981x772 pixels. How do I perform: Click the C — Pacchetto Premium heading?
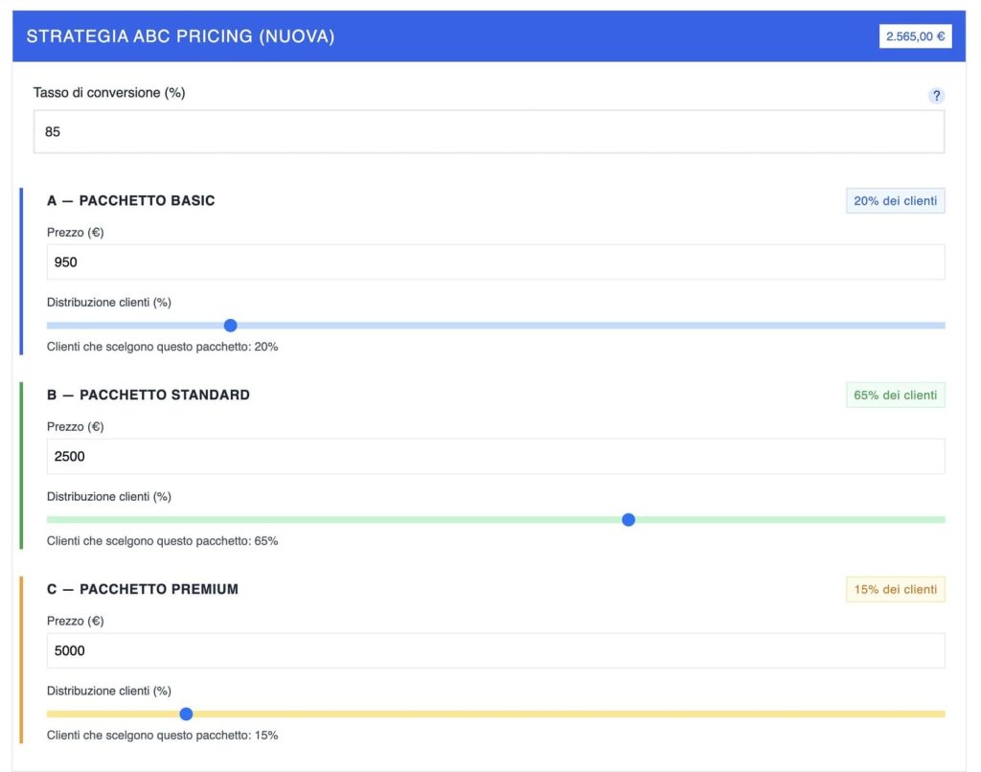click(x=143, y=589)
